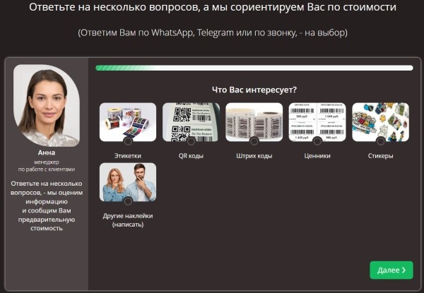
Task: Click the green quiz progress bar
Action: (254, 68)
